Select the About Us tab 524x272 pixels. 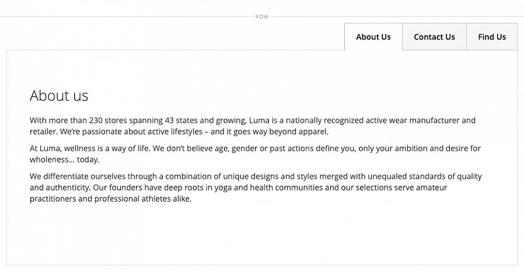coord(373,37)
